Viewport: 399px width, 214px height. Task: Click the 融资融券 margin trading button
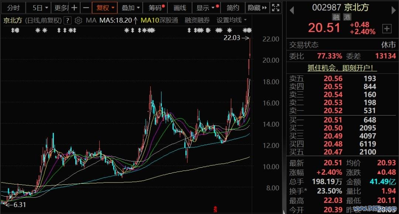point(197,20)
